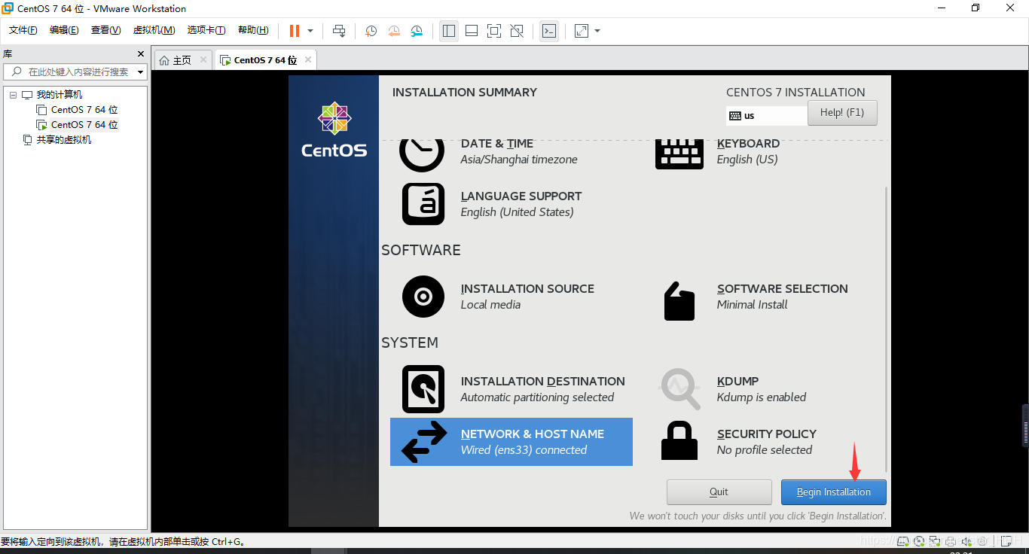Click the Unity mode toolbar icon
The height and width of the screenshot is (554, 1029).
[x=517, y=31]
